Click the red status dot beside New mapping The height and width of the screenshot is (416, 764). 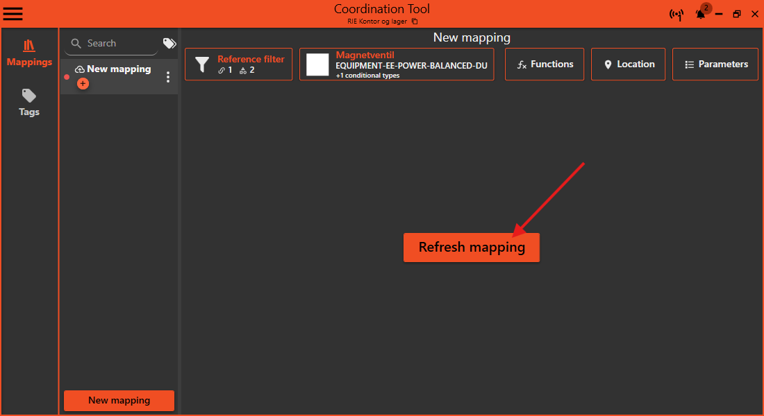[67, 77]
